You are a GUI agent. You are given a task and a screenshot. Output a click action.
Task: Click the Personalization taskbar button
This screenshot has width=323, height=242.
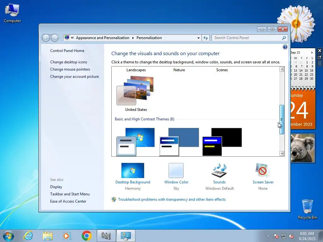point(126,236)
